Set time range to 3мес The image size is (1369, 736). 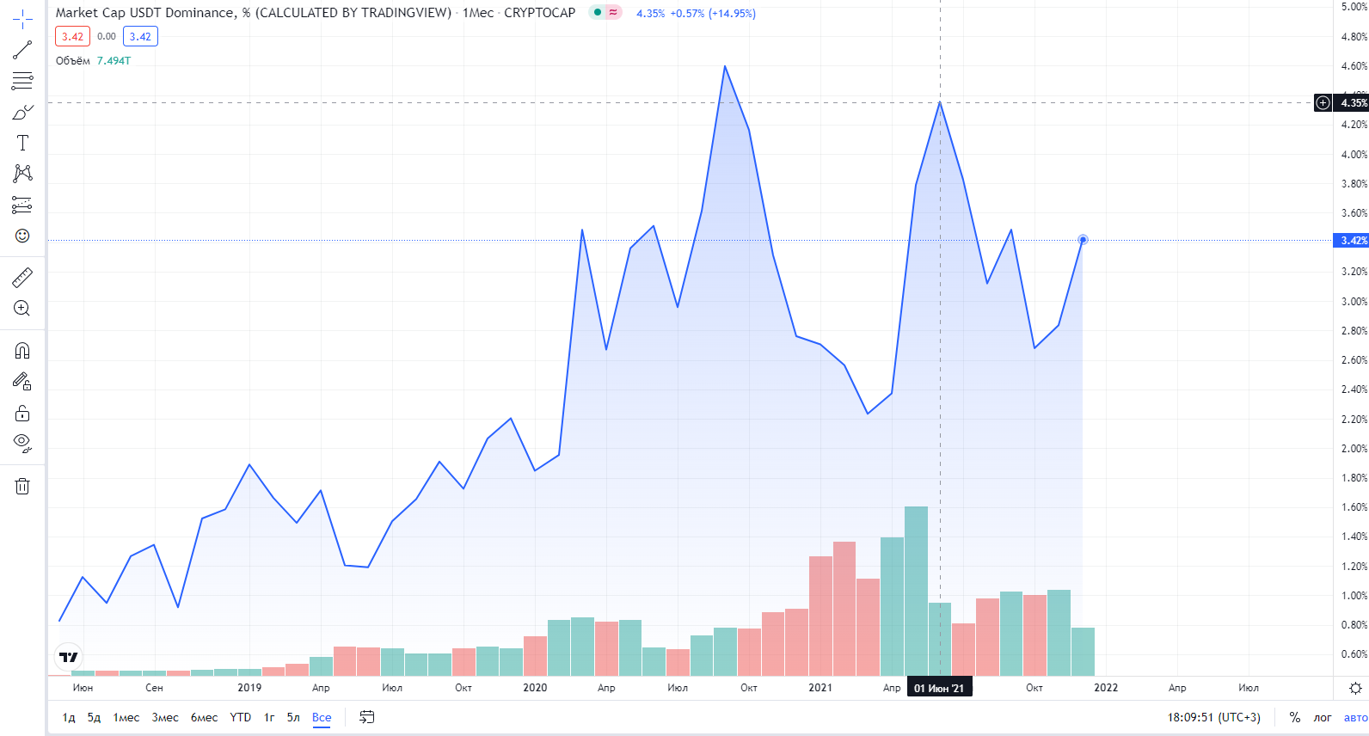(x=165, y=717)
